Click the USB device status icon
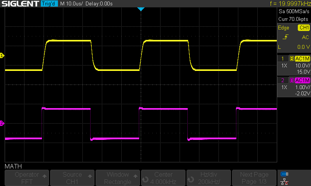 click(285, 174)
